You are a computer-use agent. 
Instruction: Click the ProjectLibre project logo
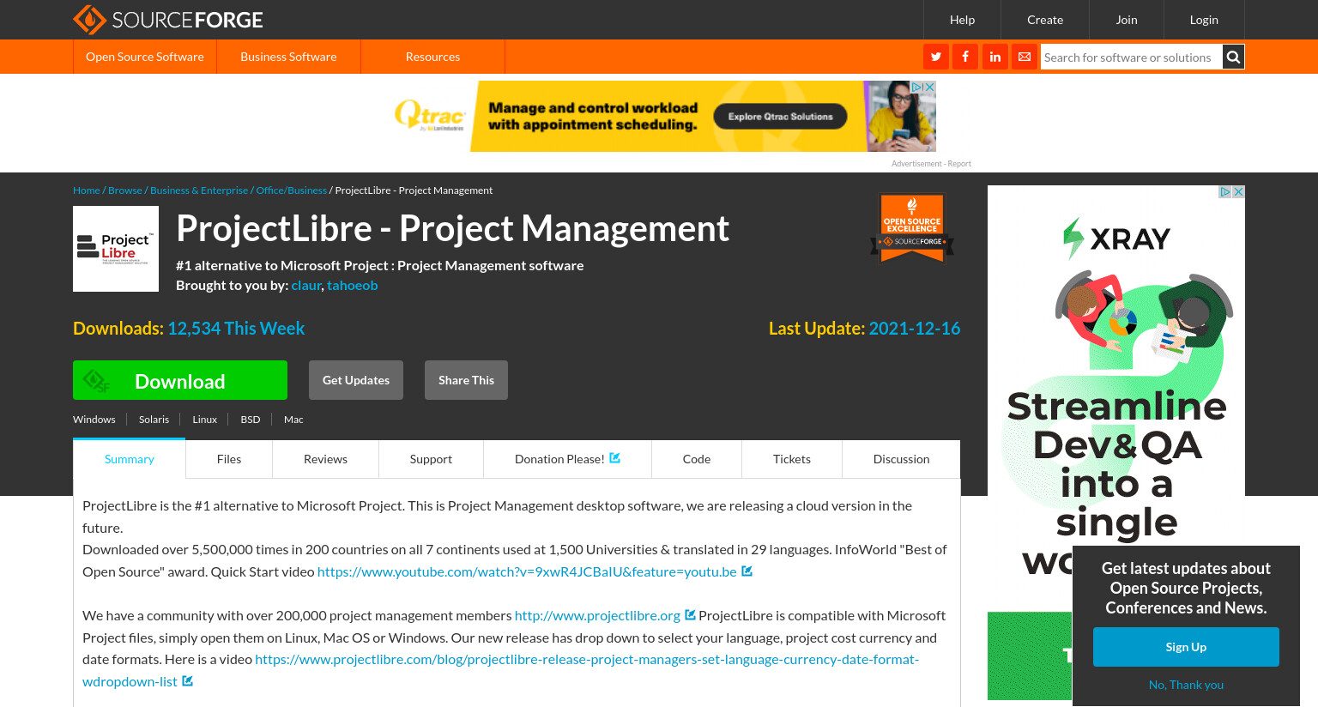point(116,249)
